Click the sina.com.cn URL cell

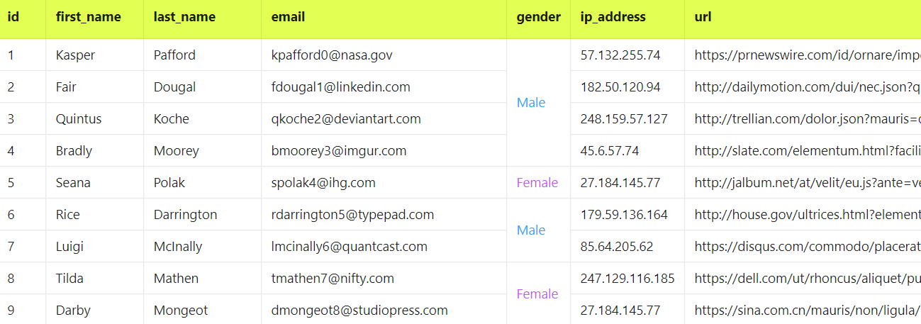(x=803, y=310)
